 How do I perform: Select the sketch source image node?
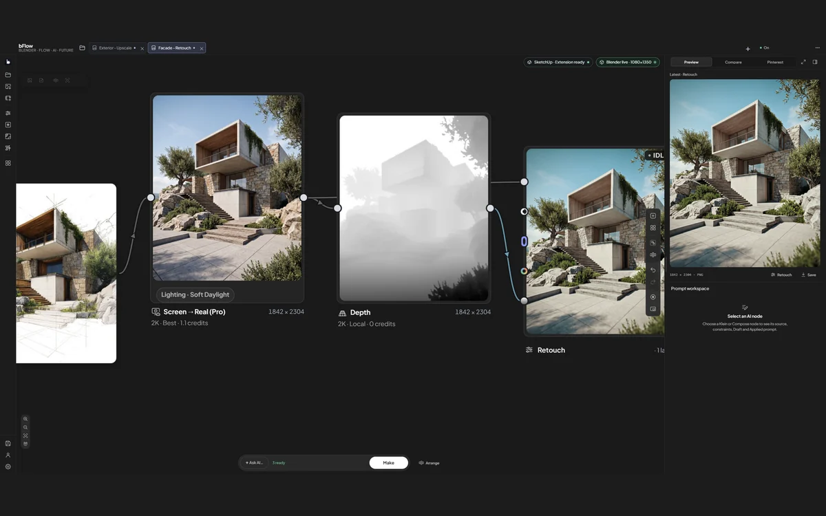coord(66,273)
